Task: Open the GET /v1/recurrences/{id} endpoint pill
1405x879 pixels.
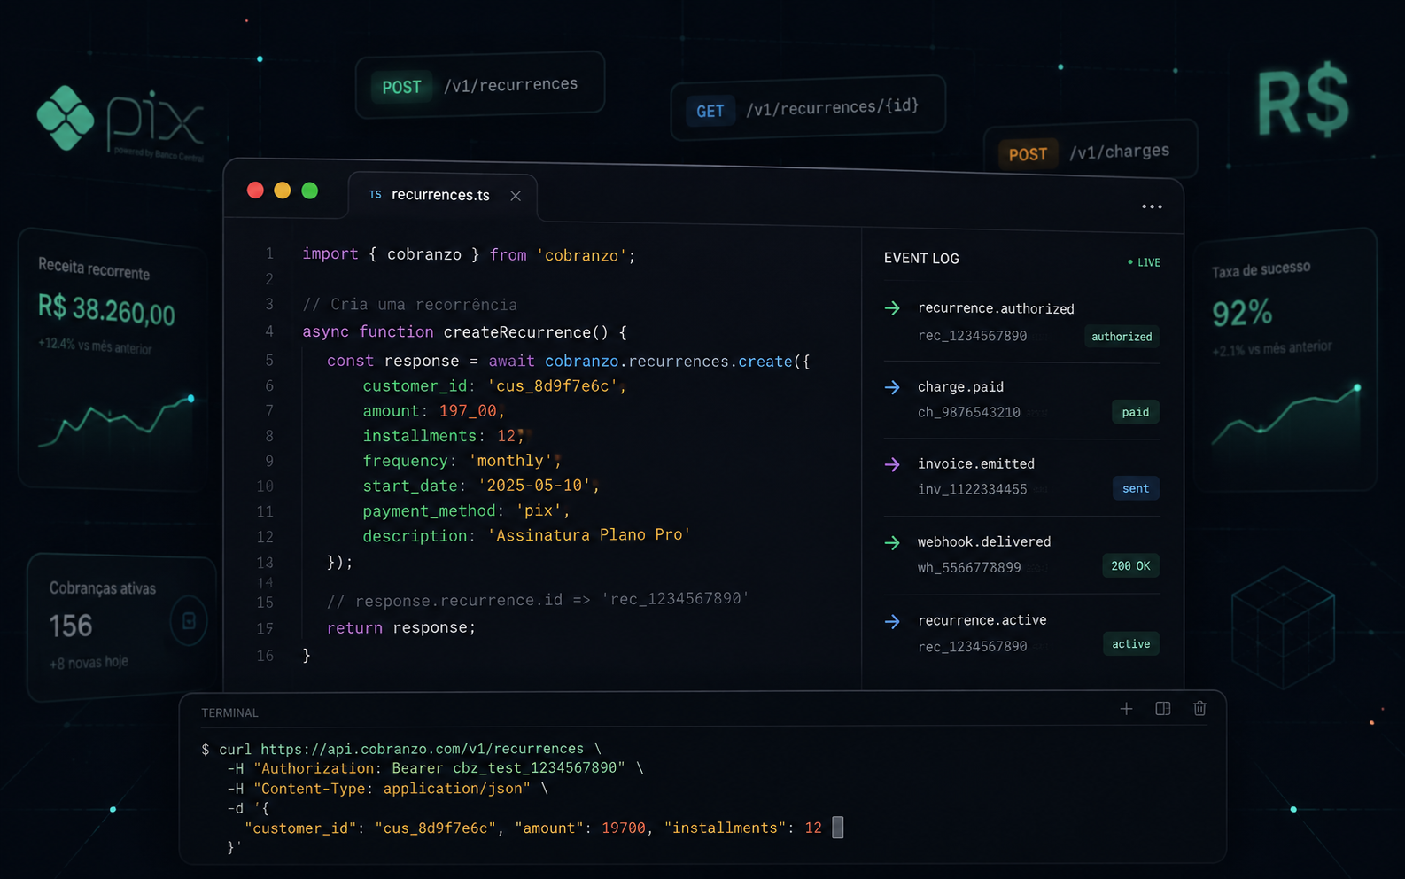Action: click(x=808, y=108)
